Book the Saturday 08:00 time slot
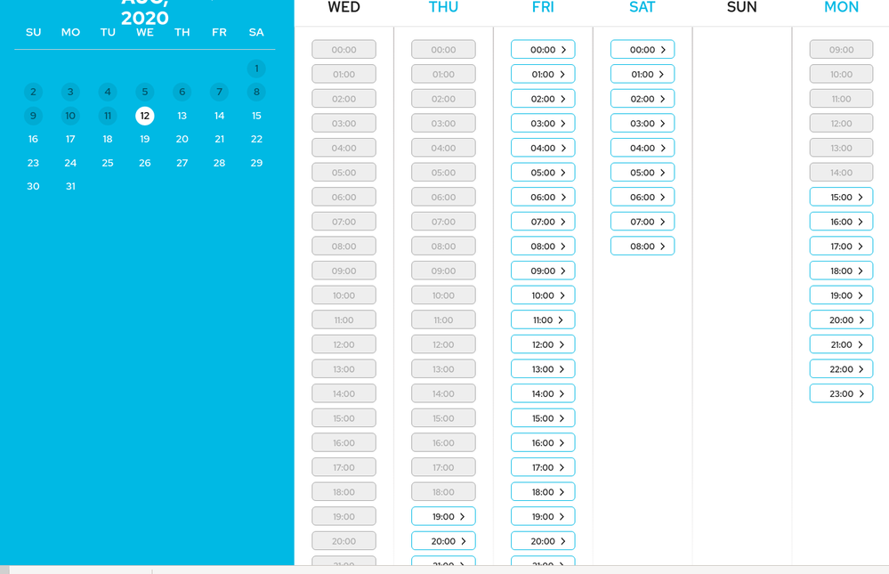This screenshot has height=574, width=889. click(x=642, y=247)
